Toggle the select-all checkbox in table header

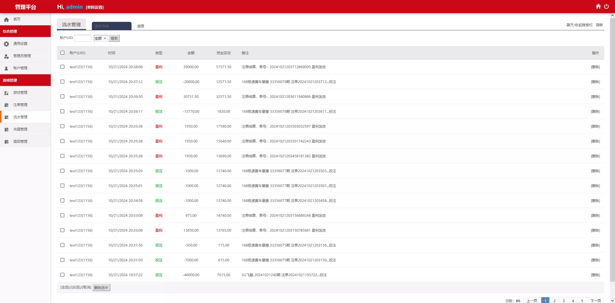(62, 53)
